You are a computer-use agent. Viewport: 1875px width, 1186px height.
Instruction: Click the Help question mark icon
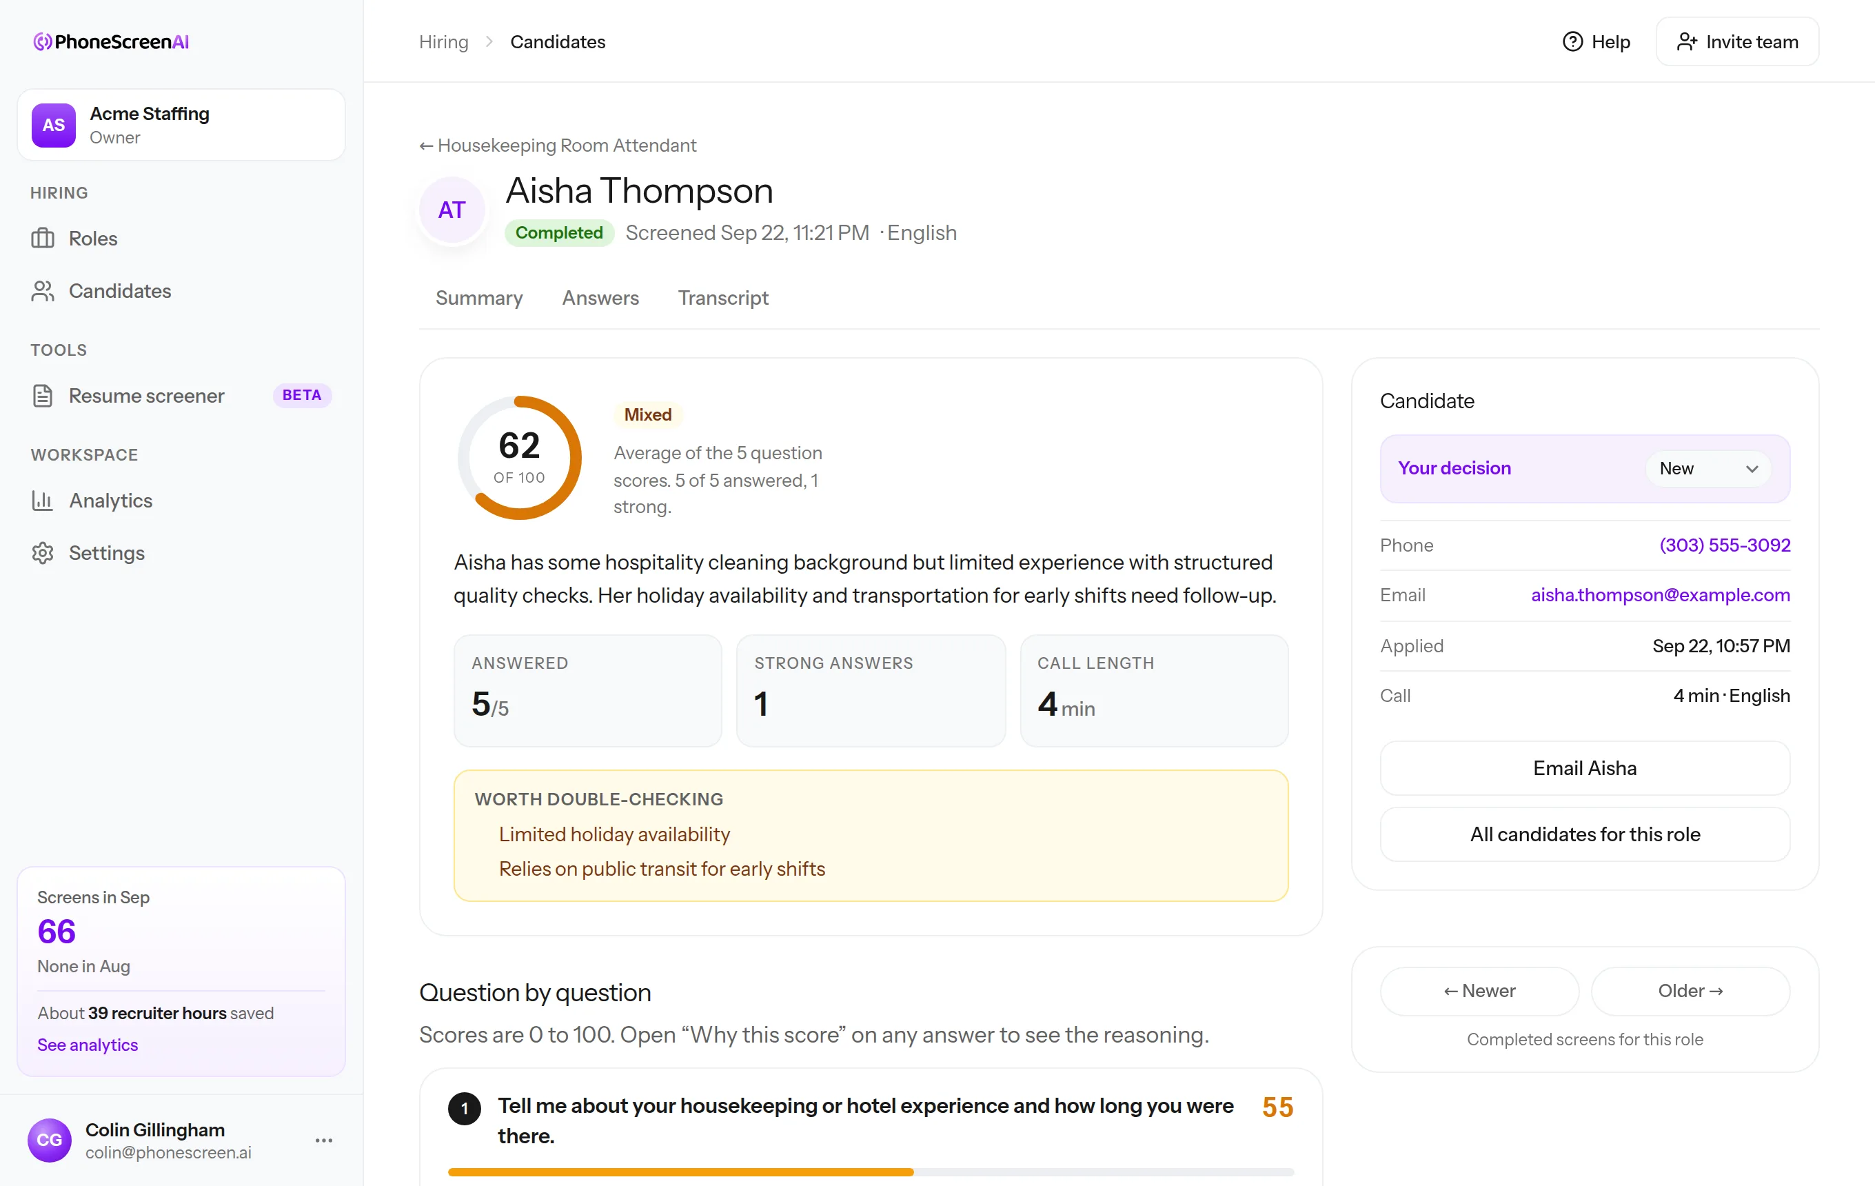pos(1572,41)
